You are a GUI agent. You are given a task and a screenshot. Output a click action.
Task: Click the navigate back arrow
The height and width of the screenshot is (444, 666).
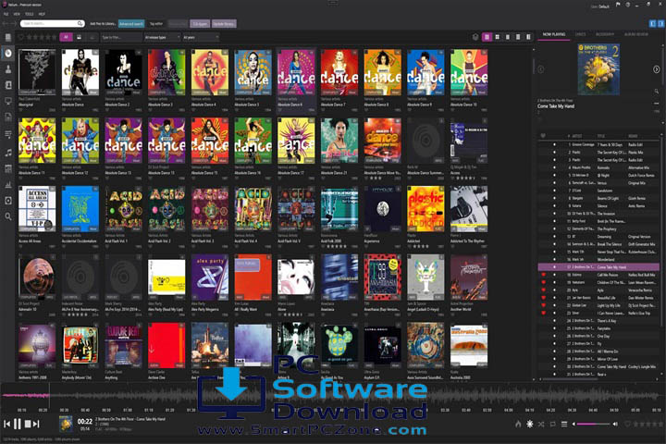(x=6, y=24)
